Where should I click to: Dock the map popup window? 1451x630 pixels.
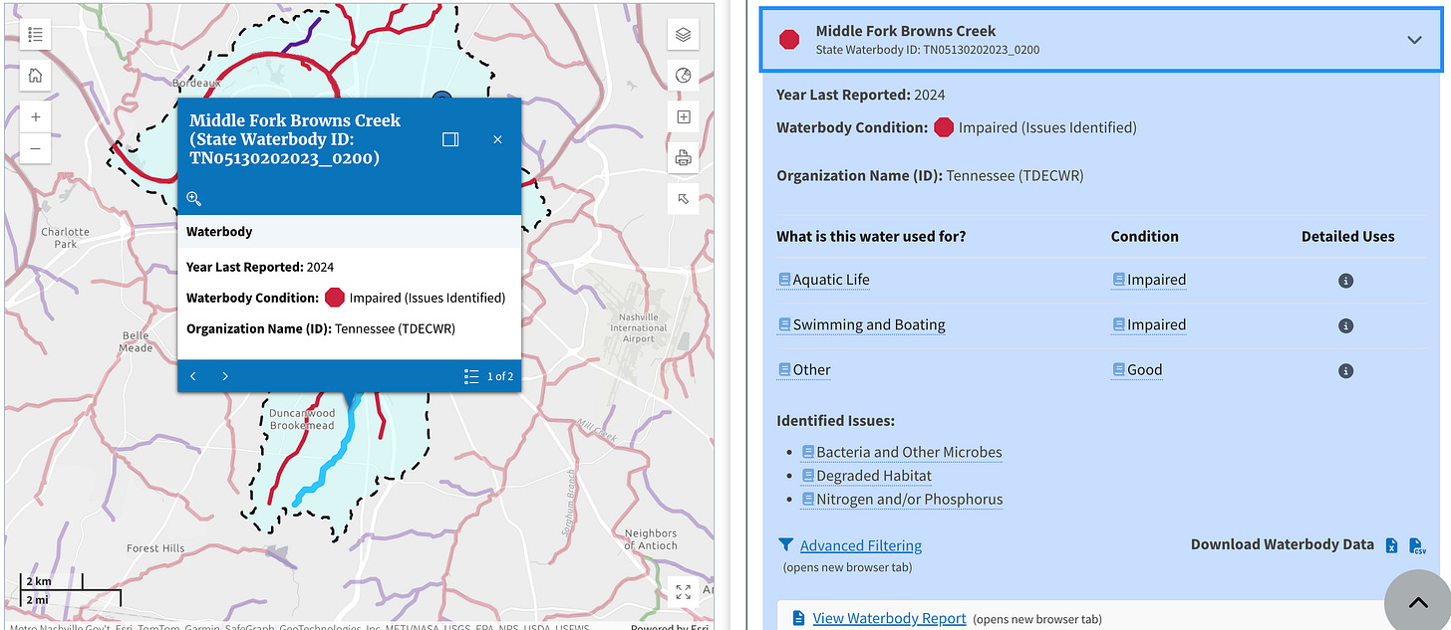click(450, 139)
